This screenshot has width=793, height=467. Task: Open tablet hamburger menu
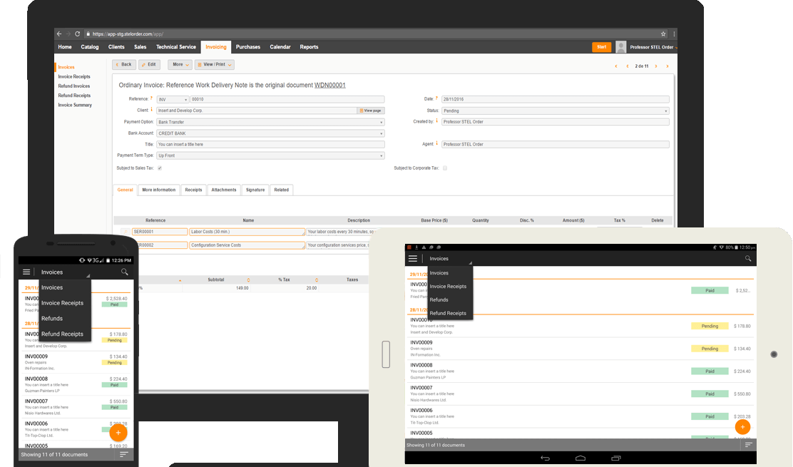coord(413,258)
